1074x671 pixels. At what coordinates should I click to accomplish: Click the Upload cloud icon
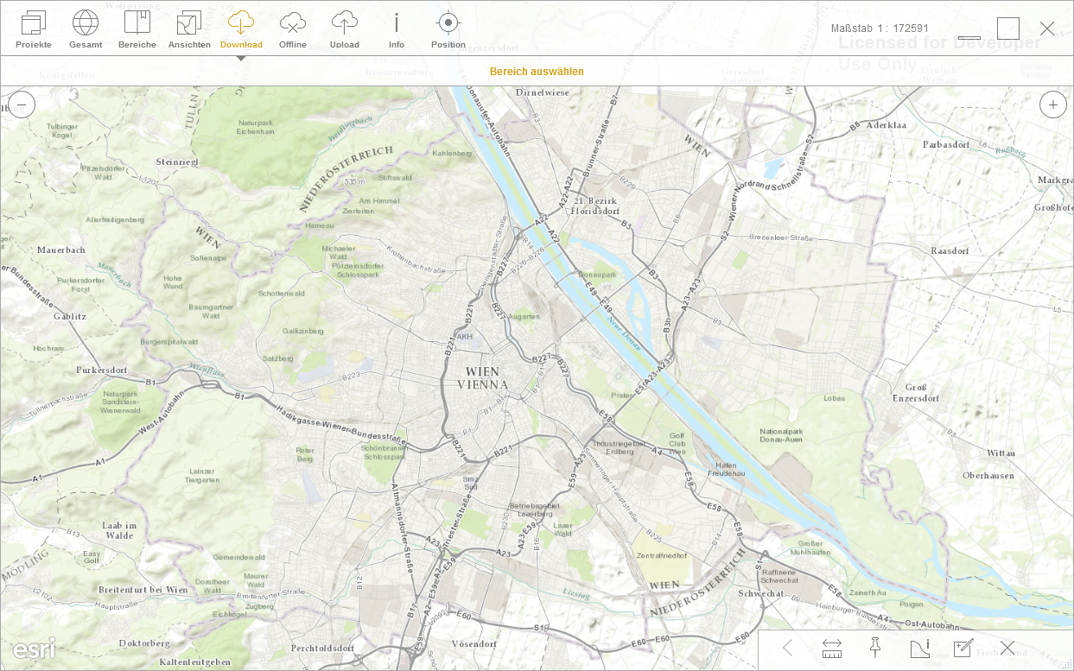click(x=345, y=29)
